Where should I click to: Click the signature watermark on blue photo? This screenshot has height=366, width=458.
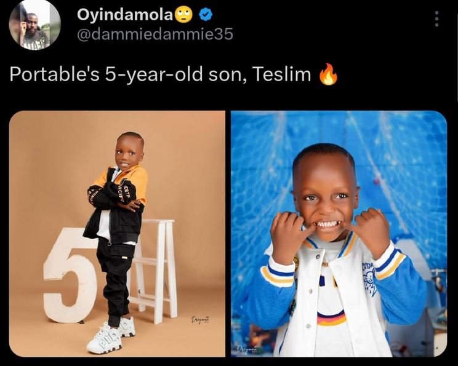pyautogui.click(x=247, y=349)
